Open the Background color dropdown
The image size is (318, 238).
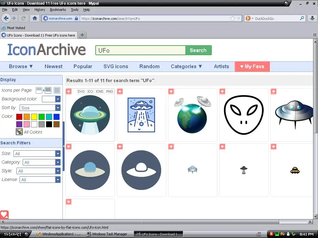coord(51,99)
